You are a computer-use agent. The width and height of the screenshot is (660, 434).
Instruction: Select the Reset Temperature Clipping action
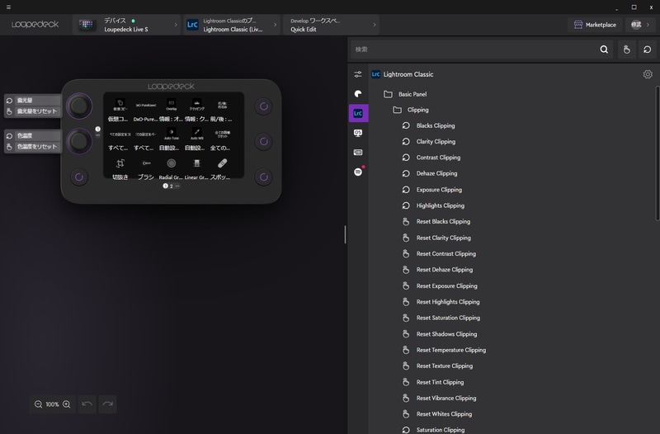pyautogui.click(x=450, y=350)
